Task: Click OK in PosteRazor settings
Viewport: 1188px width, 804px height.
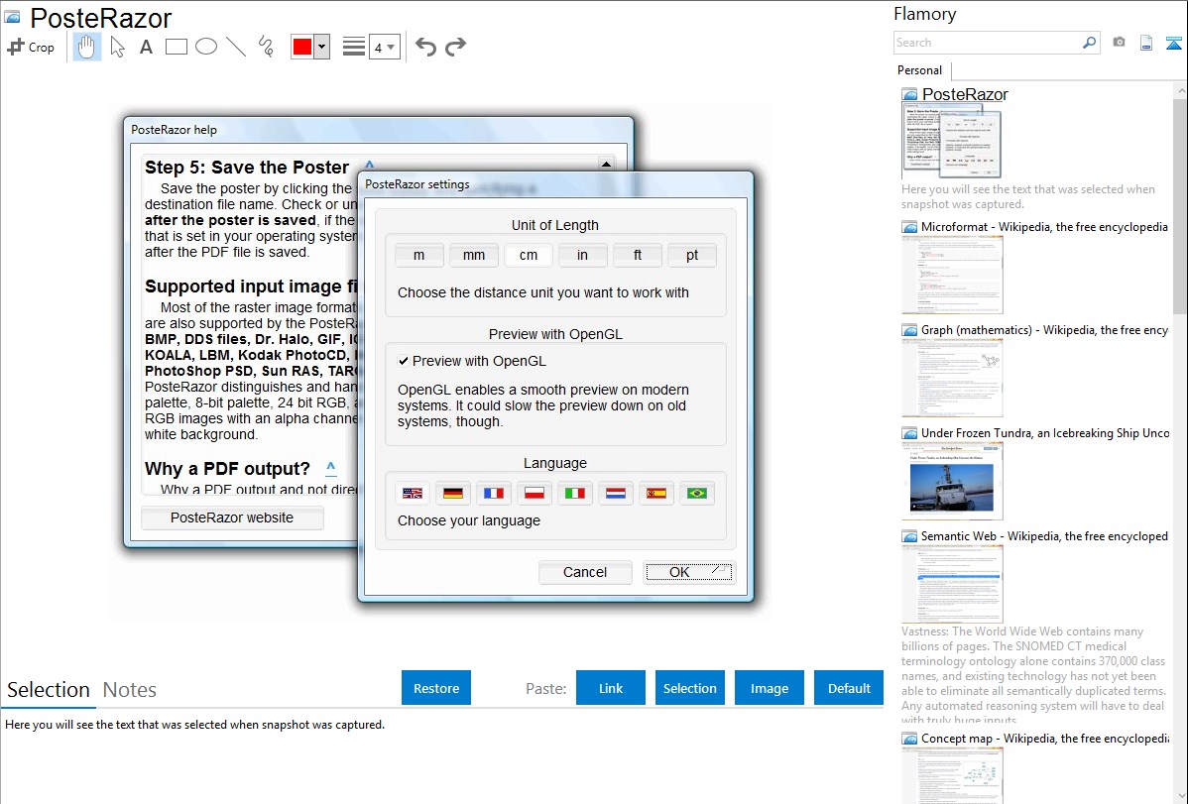Action: tap(689, 572)
